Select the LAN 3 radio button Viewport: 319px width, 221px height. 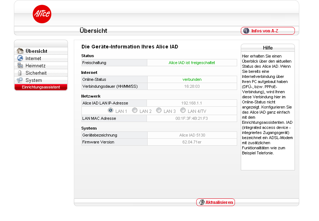coord(159,110)
